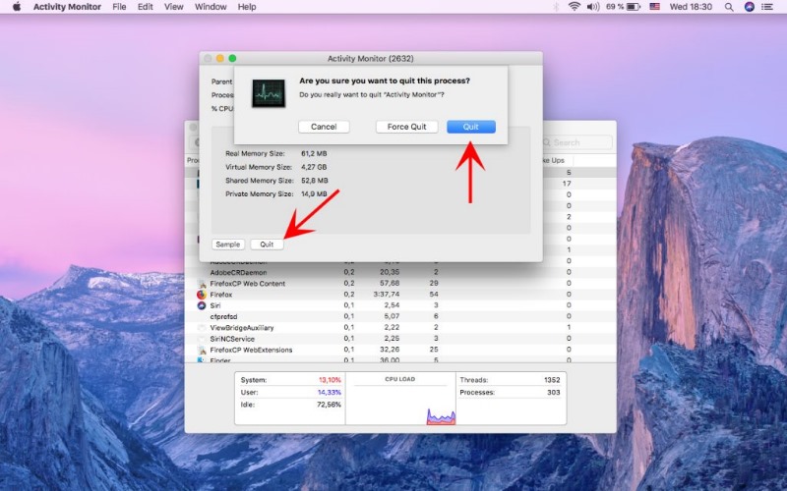Cancel the quit process dialog
Viewport: 787px width, 491px height.
[x=324, y=127]
